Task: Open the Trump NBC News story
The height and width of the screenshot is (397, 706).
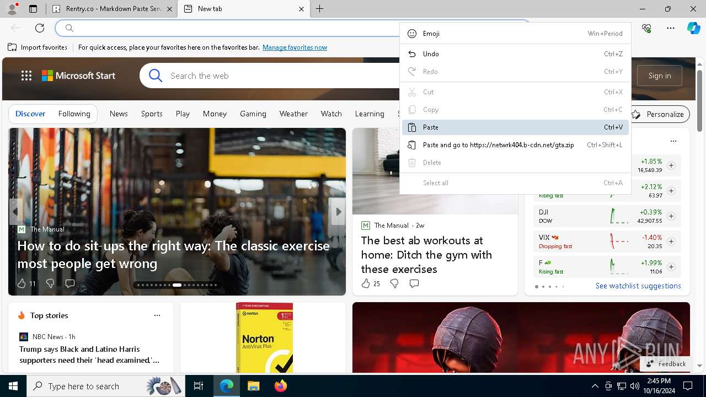Action: tap(89, 355)
